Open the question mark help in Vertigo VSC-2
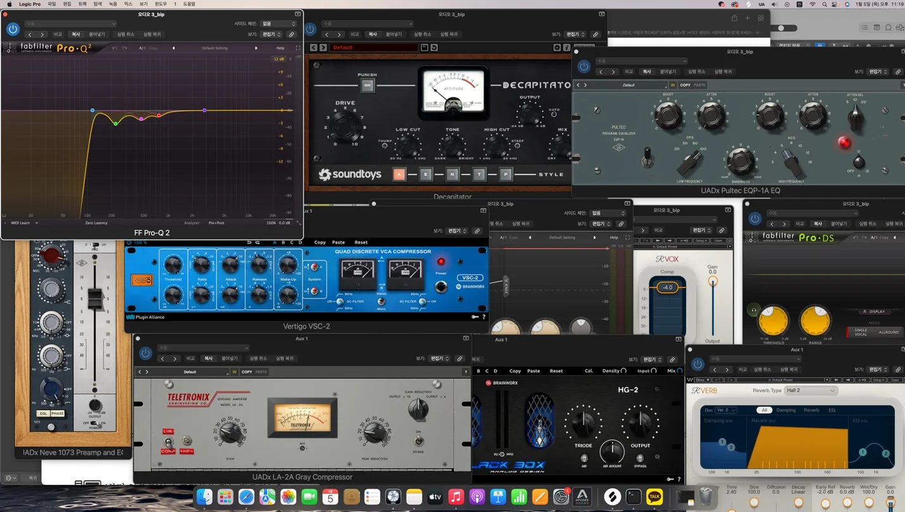The height and width of the screenshot is (512, 905). click(484, 317)
